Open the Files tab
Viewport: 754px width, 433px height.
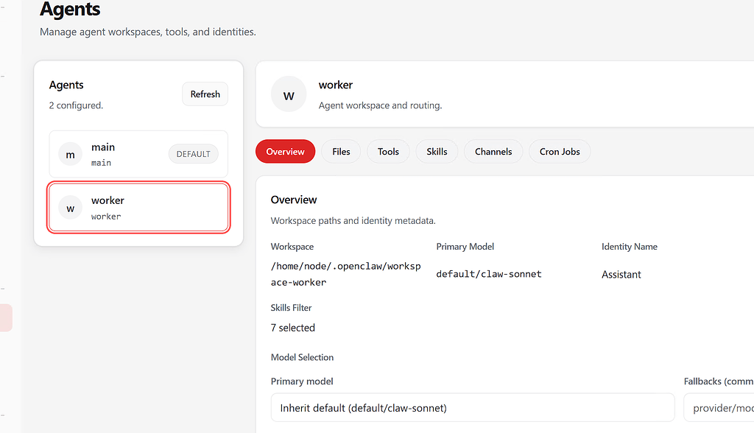[341, 152]
